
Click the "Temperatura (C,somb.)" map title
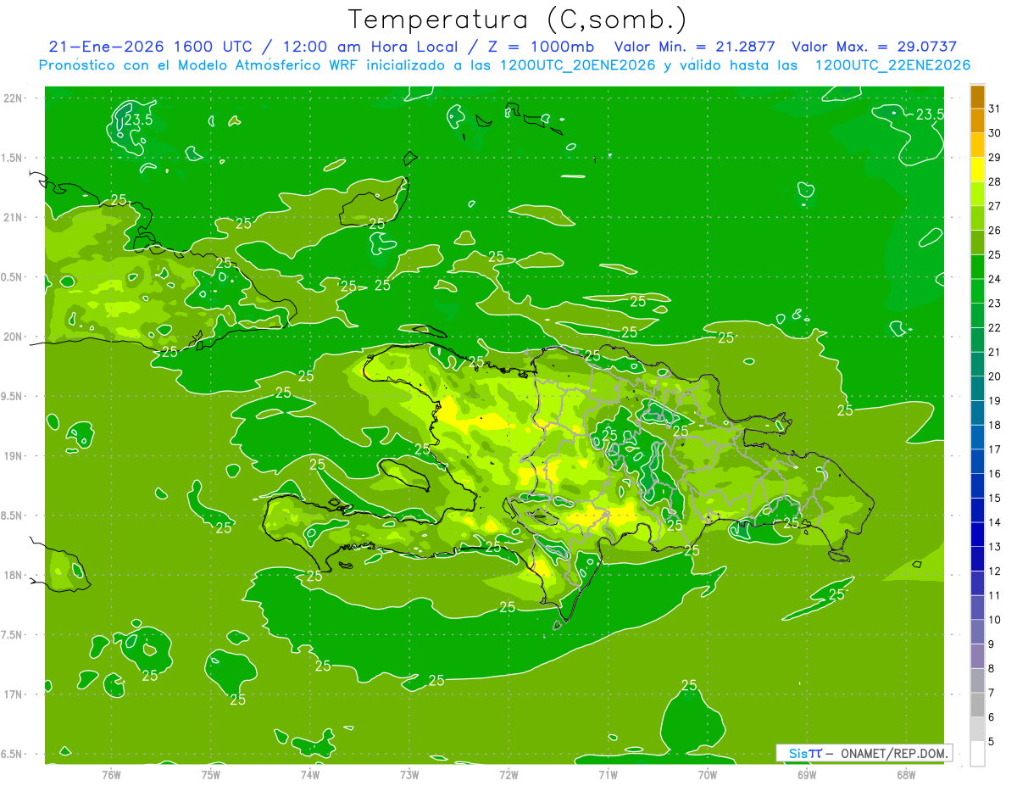click(x=517, y=19)
